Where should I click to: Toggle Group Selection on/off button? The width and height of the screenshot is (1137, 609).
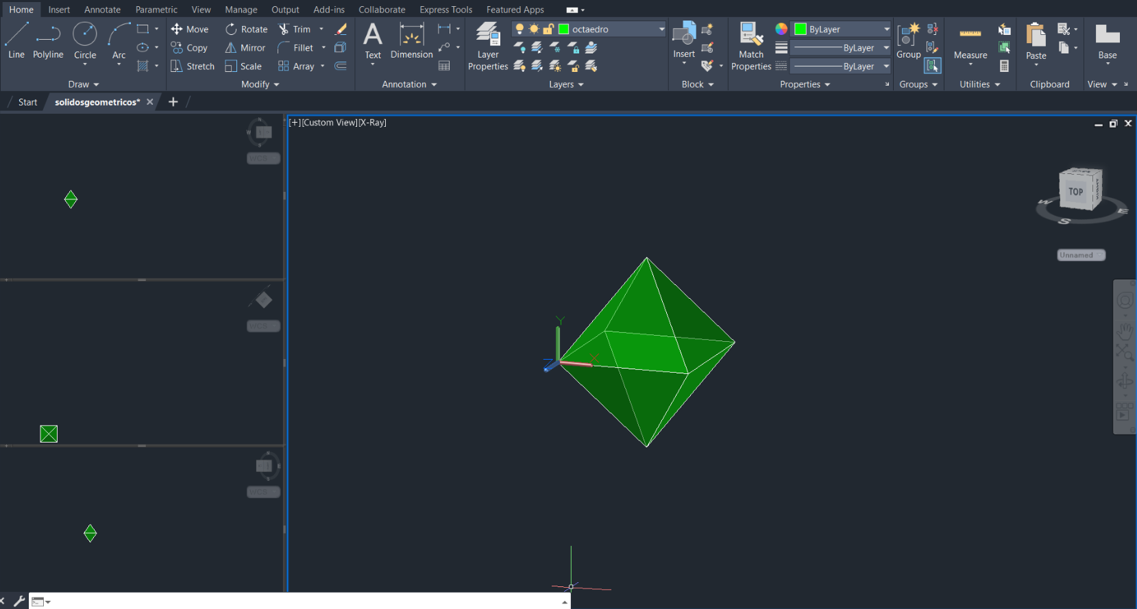[933, 66]
